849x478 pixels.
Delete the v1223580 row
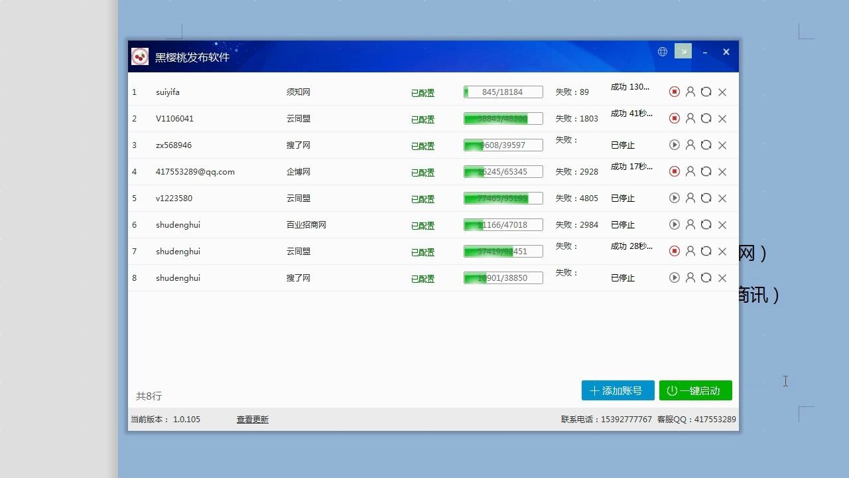722,199
